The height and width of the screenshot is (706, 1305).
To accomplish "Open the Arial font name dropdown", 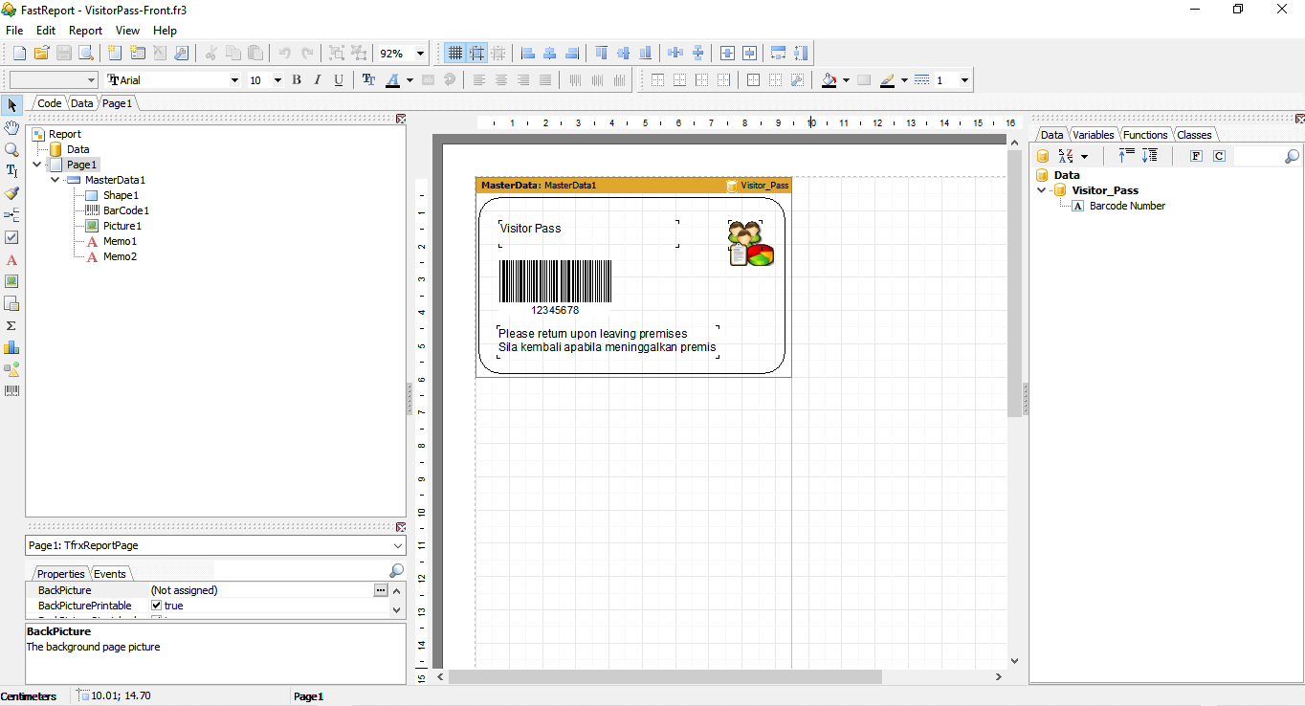I will 234,80.
